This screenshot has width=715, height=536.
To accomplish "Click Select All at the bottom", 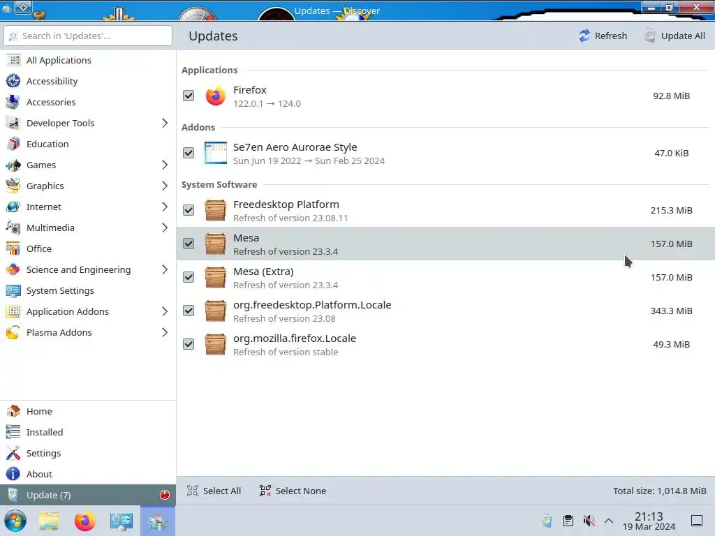I will coord(214,491).
